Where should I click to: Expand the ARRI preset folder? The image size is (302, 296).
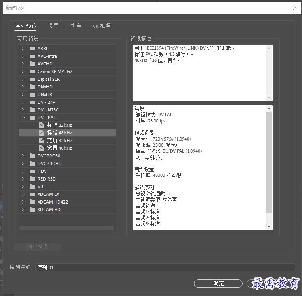point(23,48)
